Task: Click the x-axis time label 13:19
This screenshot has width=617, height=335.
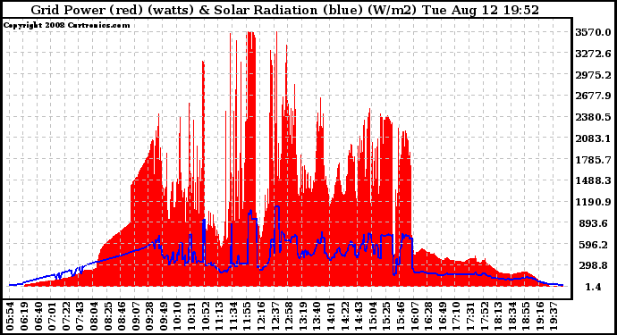Action: (303, 316)
